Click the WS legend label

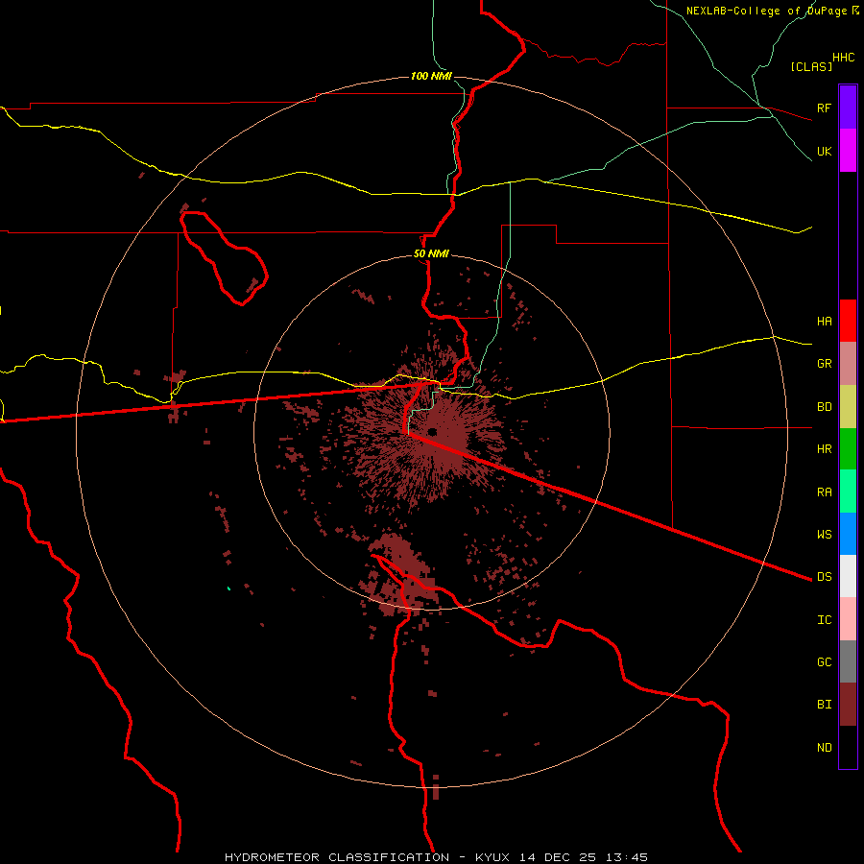click(x=824, y=535)
